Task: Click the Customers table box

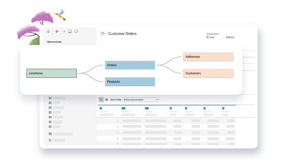Action: pyautogui.click(x=208, y=73)
